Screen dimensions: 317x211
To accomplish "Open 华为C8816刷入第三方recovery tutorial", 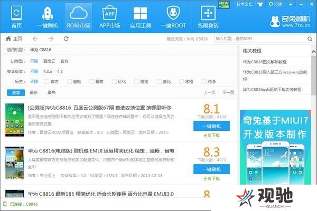I will click(x=275, y=75).
